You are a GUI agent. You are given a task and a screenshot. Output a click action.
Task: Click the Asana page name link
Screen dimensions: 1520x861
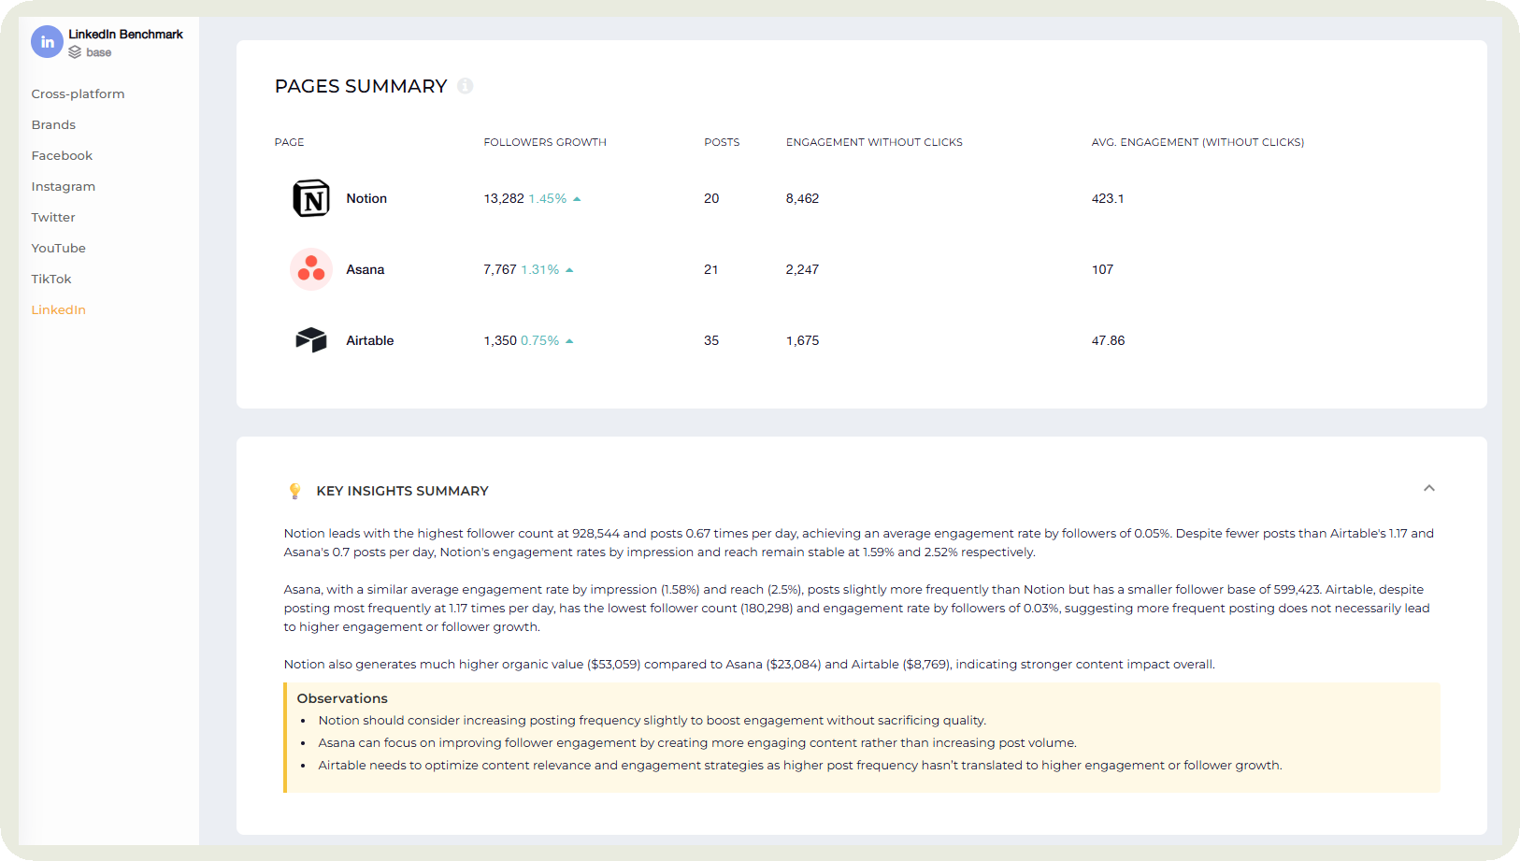click(x=366, y=269)
